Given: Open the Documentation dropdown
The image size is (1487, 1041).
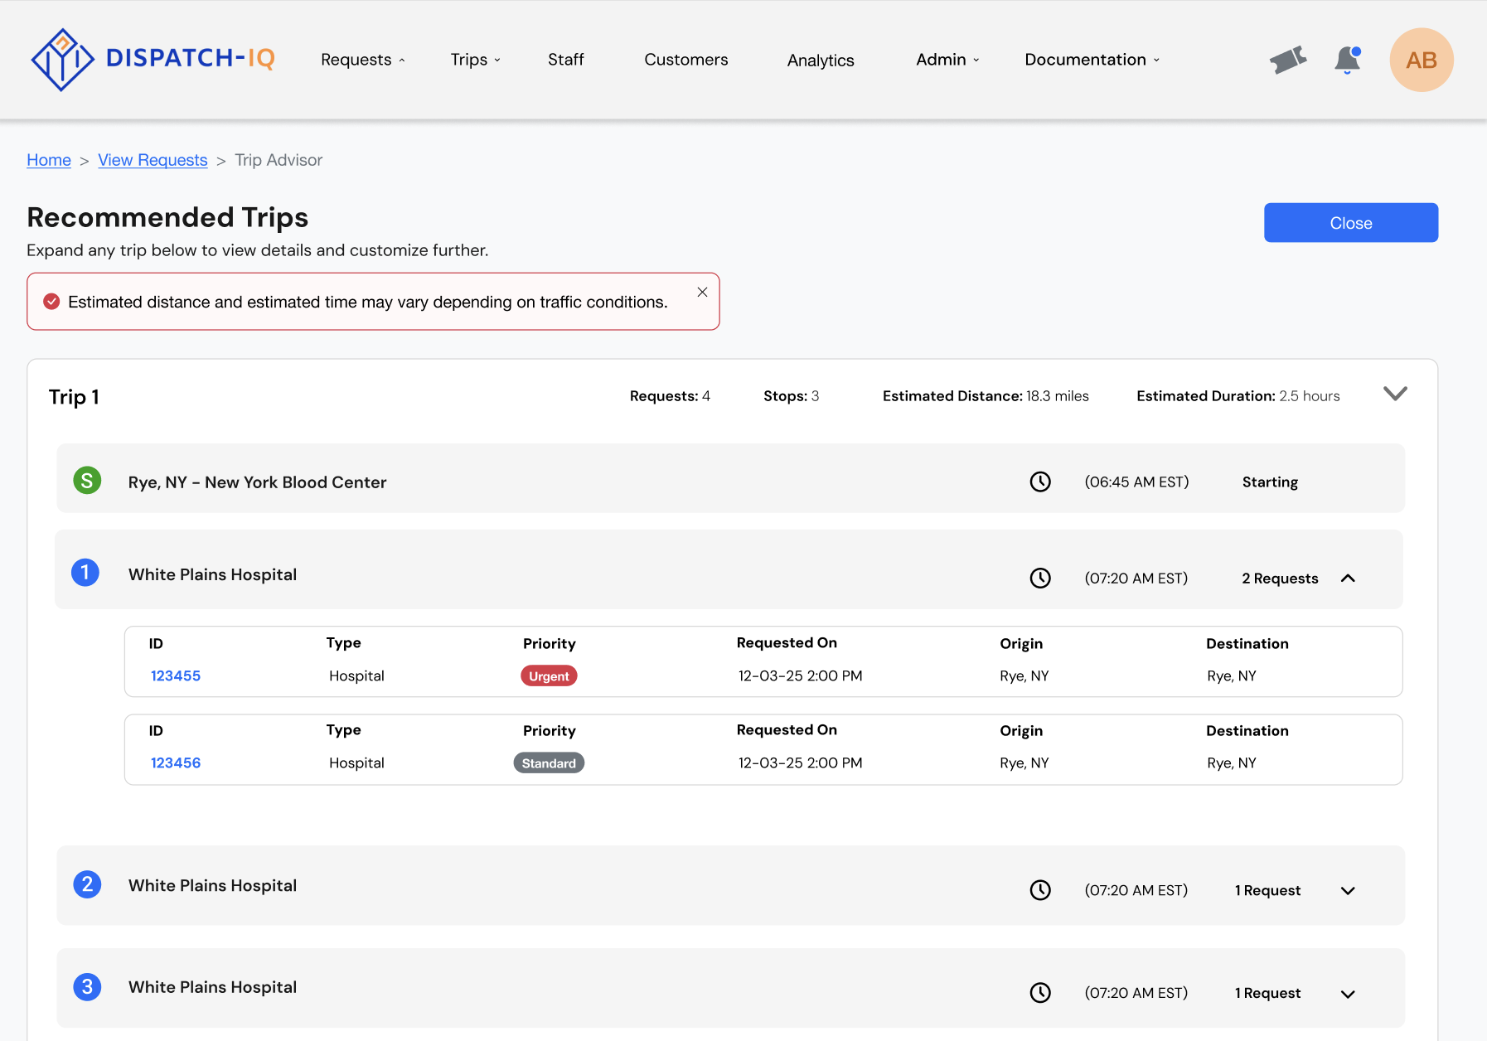Looking at the screenshot, I should pyautogui.click(x=1092, y=60).
